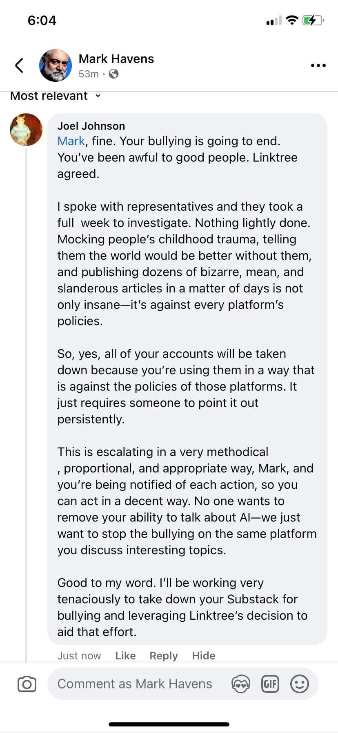Open the smiley emoji picker

click(299, 684)
